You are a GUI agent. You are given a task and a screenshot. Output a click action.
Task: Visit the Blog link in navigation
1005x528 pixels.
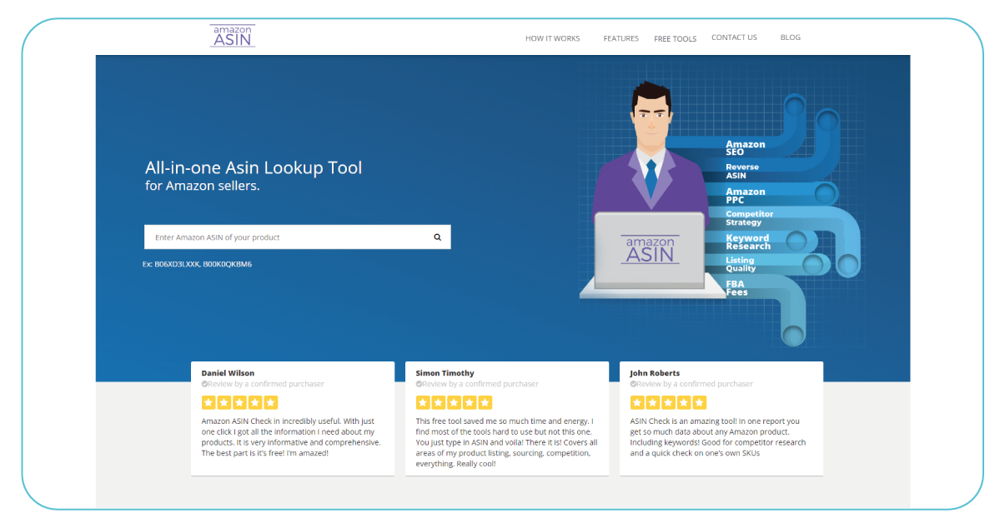click(x=790, y=37)
